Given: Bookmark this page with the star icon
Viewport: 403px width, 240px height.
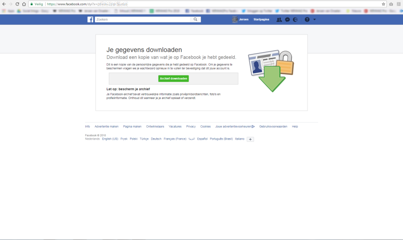Looking at the screenshot, I should 383,4.
